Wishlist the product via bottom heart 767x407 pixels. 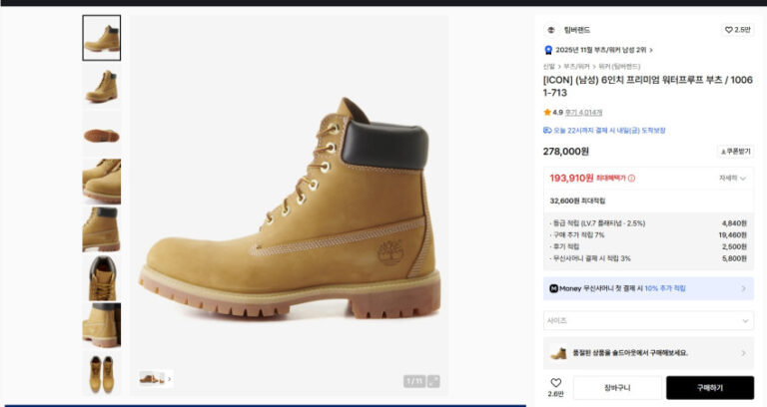[555, 383]
